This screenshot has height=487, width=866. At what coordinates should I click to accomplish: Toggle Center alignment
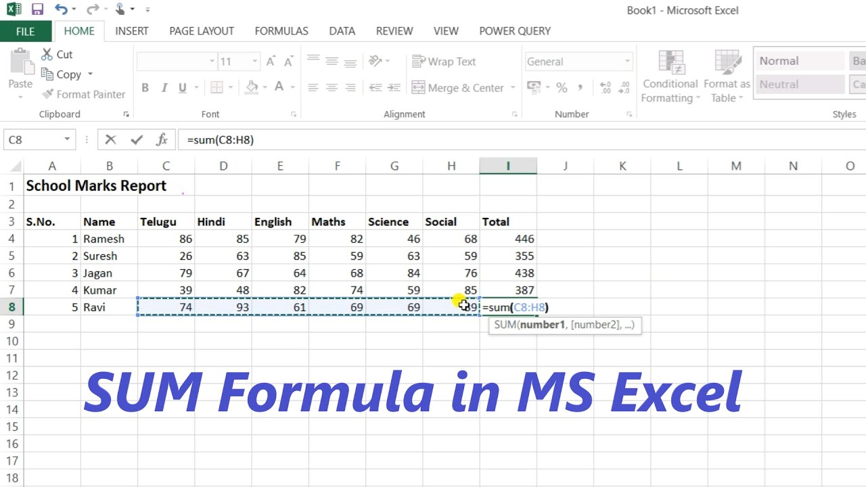(332, 88)
